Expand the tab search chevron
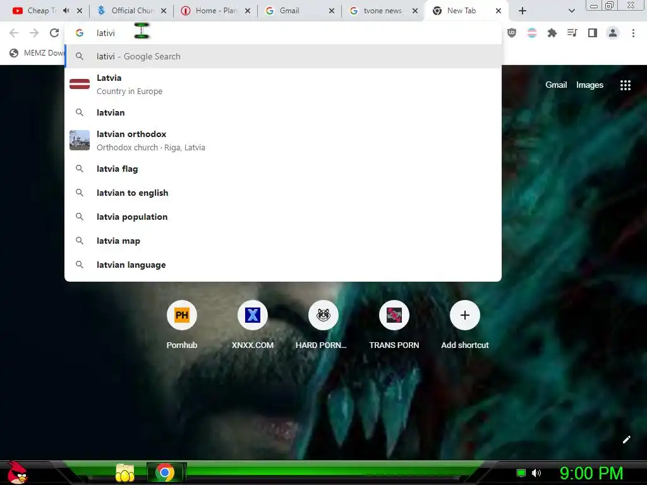 [x=571, y=11]
